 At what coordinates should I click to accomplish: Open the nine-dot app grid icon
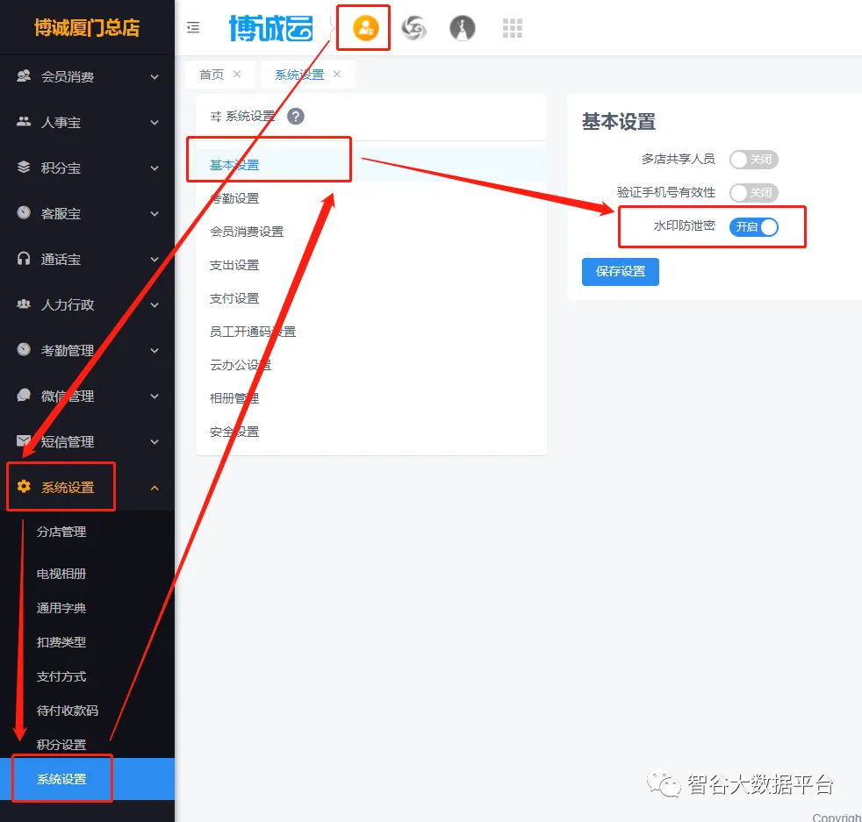pyautogui.click(x=513, y=28)
